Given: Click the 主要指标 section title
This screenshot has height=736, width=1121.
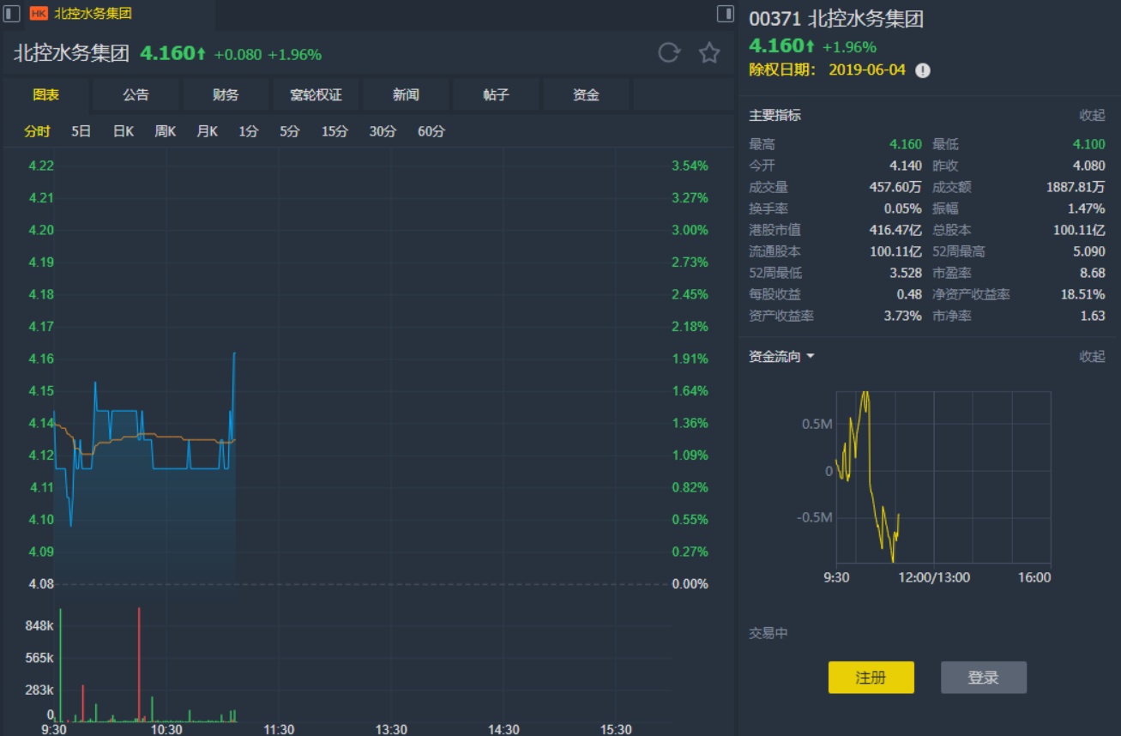Looking at the screenshot, I should click(775, 115).
